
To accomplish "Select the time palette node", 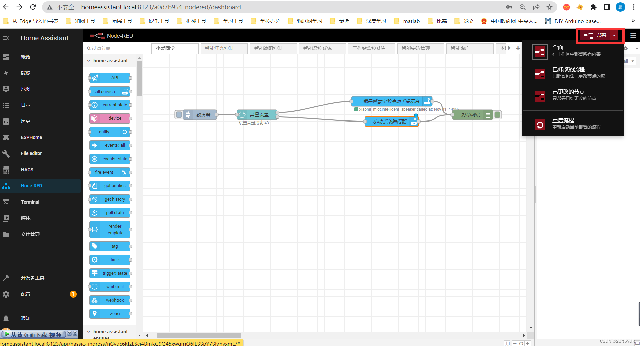I will (x=110, y=260).
